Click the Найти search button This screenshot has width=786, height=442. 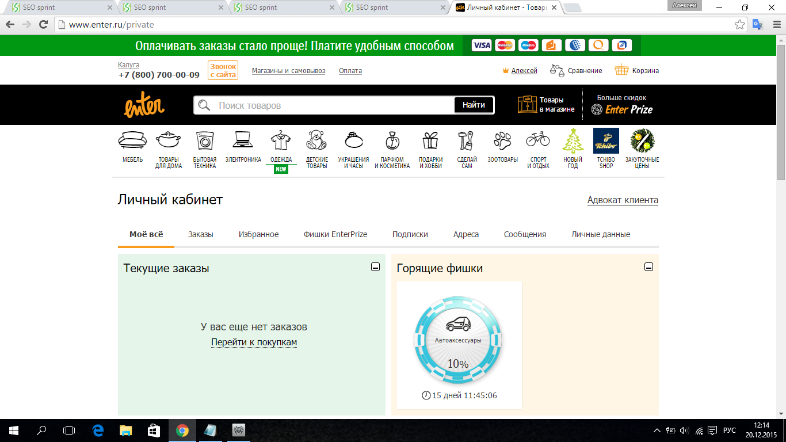point(474,105)
